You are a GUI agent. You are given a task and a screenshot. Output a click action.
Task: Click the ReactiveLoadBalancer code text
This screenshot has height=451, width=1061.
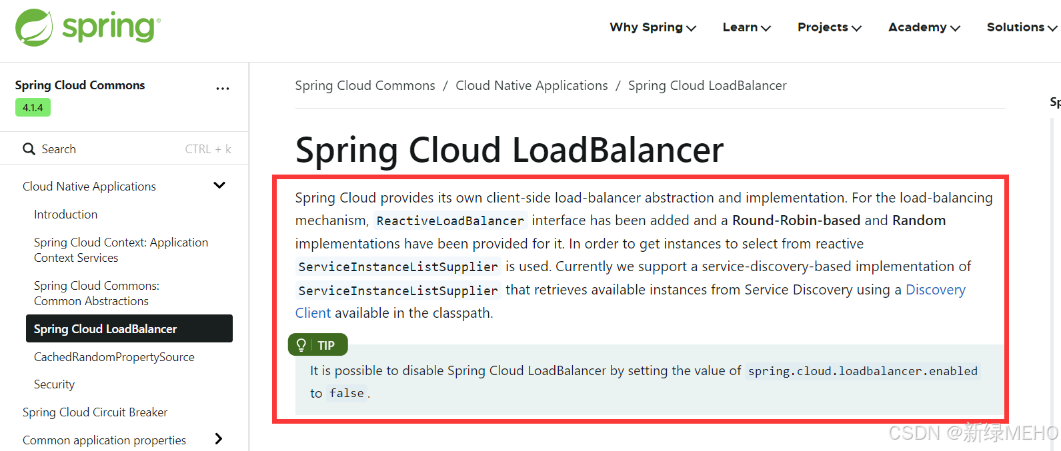click(x=450, y=221)
